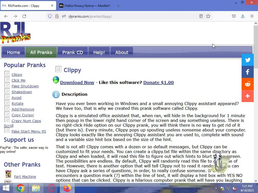The width and height of the screenshot is (258, 193).
Task: Go back using the browser back arrow
Action: tap(6, 16)
